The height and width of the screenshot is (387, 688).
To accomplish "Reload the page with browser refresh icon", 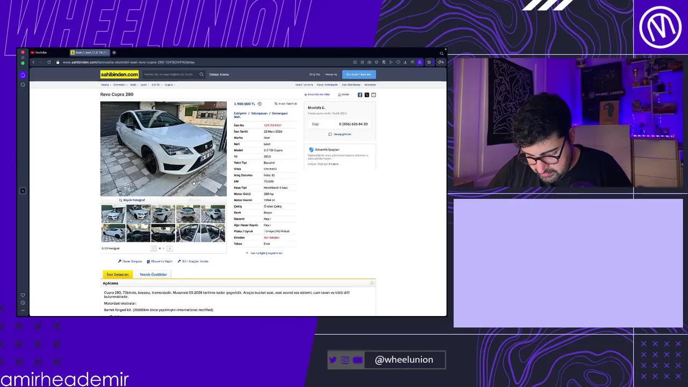I will click(x=49, y=62).
